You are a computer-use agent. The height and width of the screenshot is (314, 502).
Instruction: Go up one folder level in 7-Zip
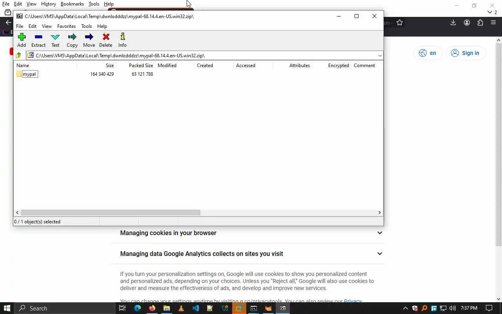[18, 55]
